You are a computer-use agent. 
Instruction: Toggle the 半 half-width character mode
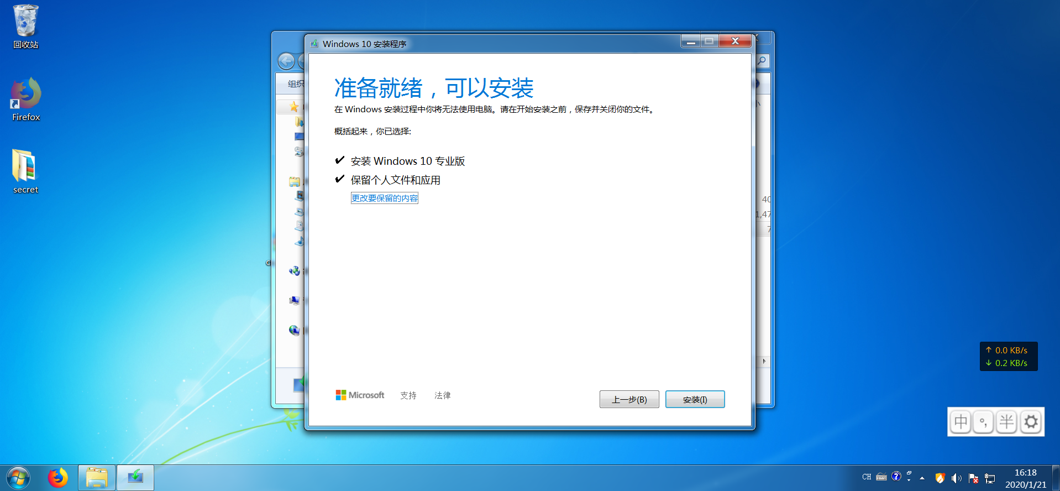pos(1007,422)
